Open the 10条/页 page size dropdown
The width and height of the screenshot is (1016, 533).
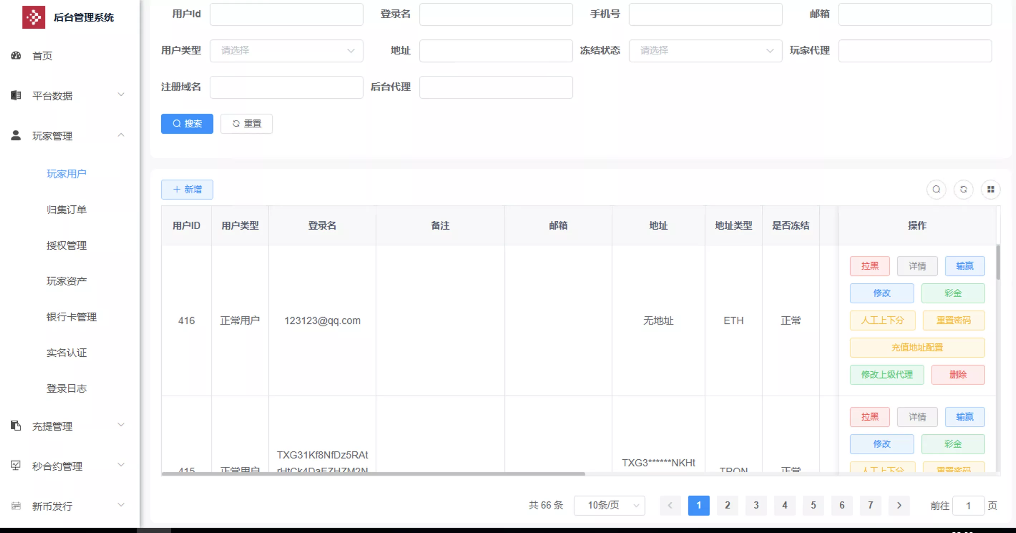[609, 505]
